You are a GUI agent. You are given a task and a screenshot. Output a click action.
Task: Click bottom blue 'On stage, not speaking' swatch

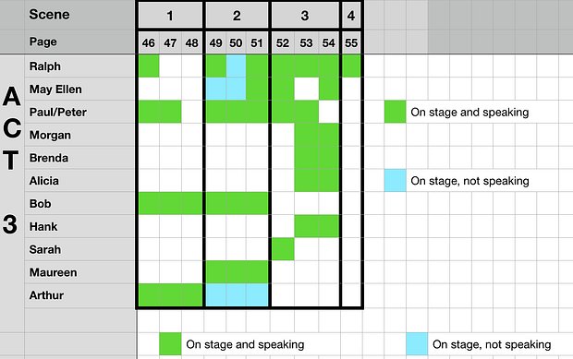(417, 343)
